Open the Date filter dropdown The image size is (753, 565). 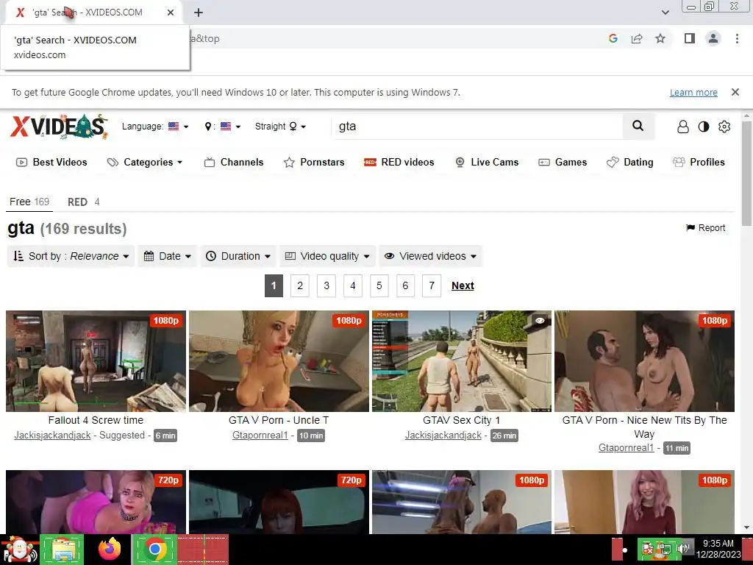[x=168, y=256]
